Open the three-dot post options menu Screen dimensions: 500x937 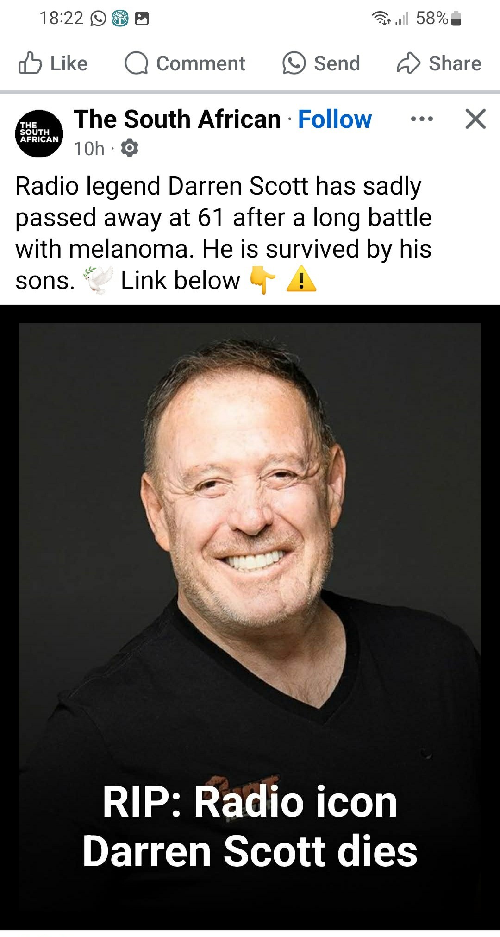(422, 119)
